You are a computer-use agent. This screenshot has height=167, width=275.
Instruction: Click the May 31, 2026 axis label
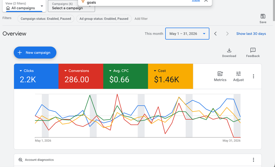(x=231, y=141)
